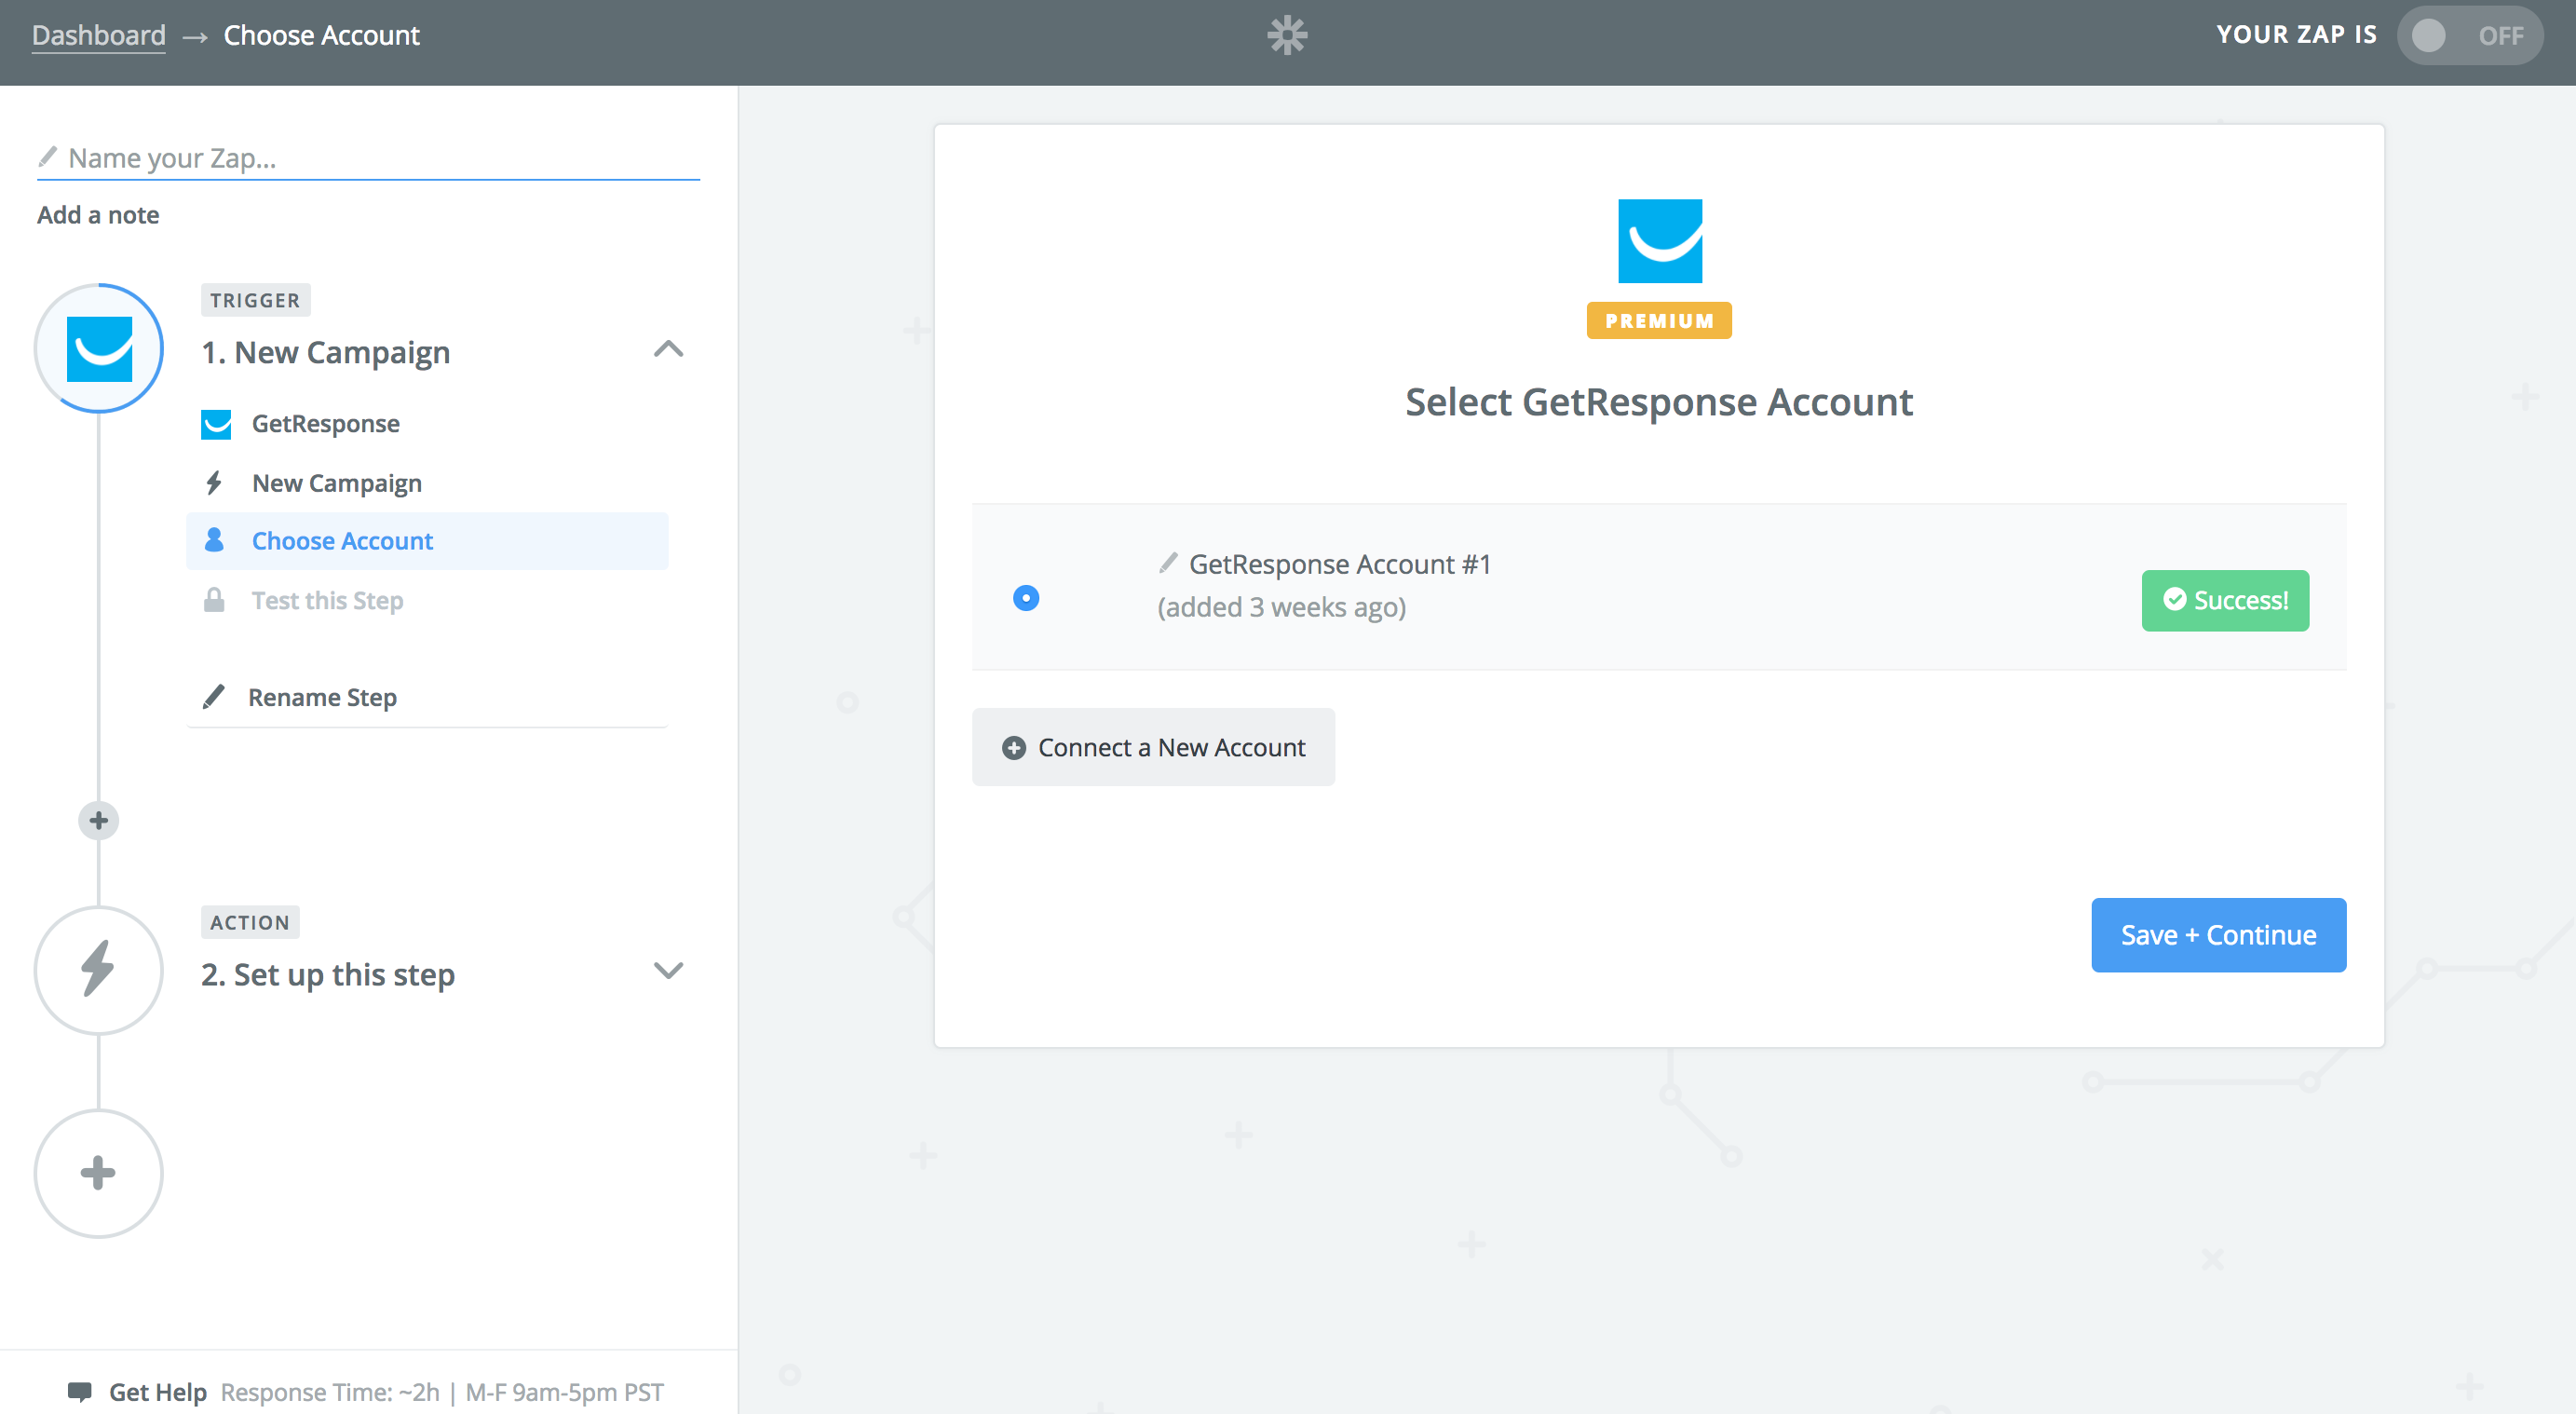Expand the Set up this step chevron

668,971
